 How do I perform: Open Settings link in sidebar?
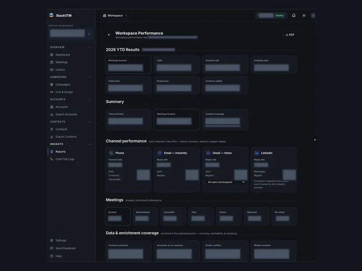click(61, 240)
